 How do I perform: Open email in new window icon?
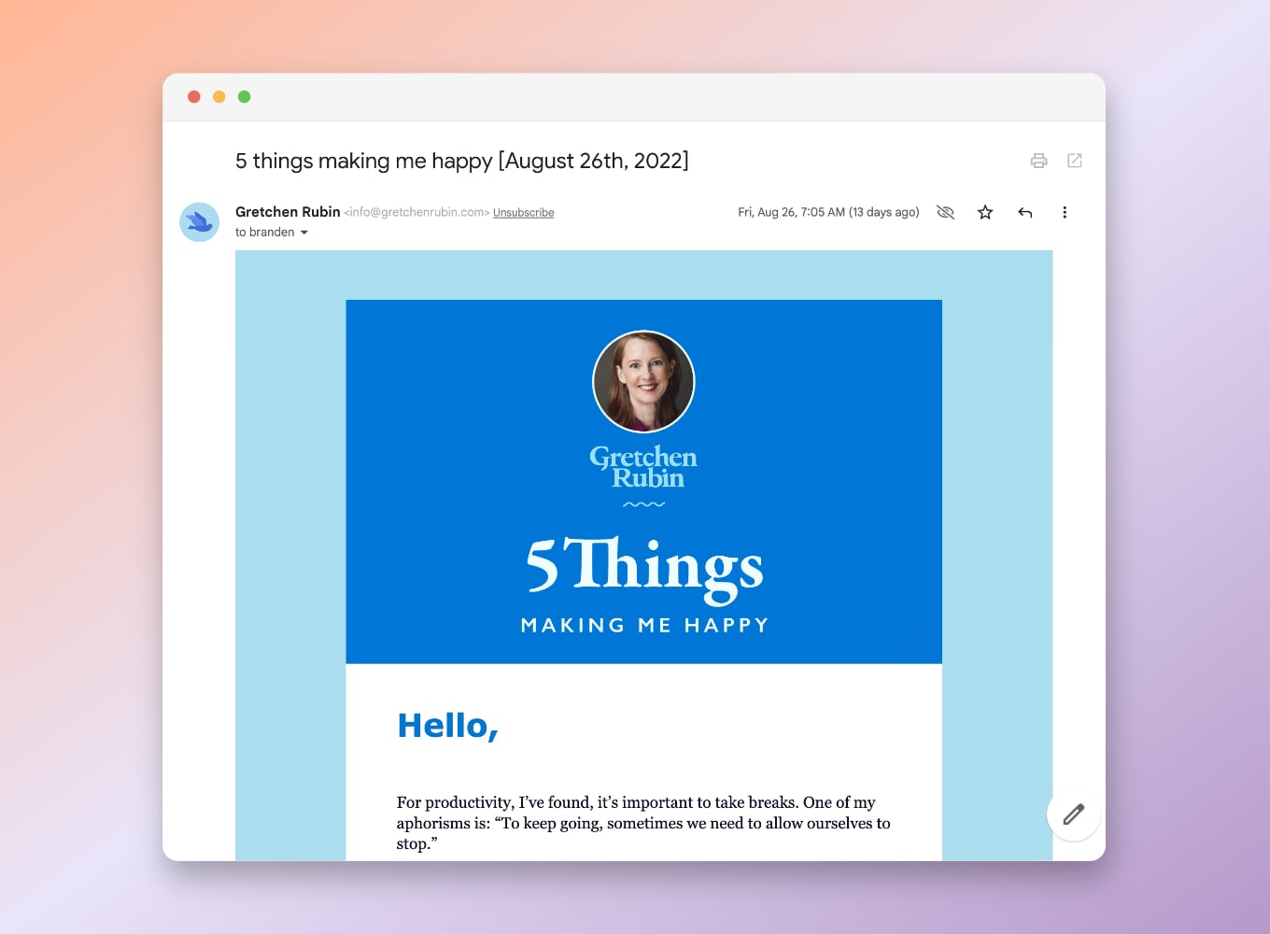pyautogui.click(x=1075, y=161)
